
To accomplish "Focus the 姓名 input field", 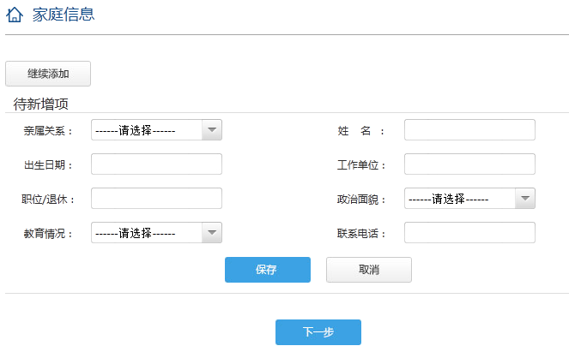I will (x=469, y=129).
